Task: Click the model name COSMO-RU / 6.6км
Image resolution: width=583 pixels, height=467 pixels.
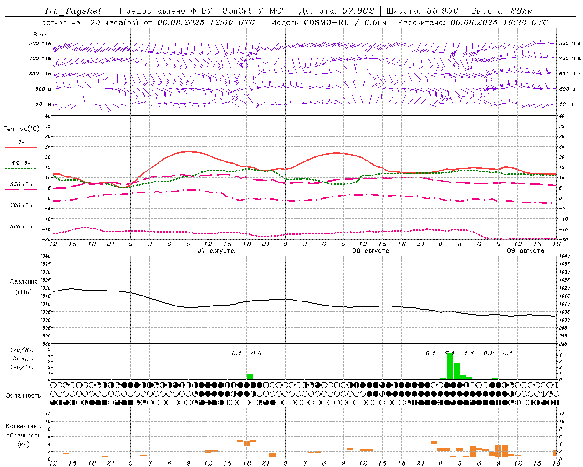Action: pyautogui.click(x=345, y=22)
